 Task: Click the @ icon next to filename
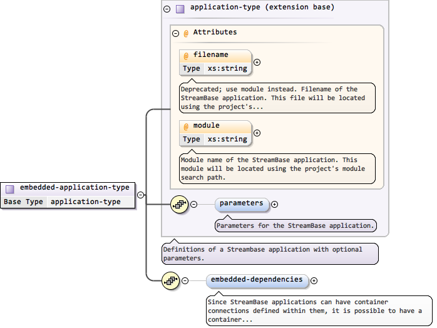point(186,56)
